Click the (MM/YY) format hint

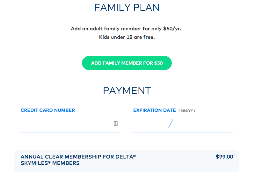[187, 111]
